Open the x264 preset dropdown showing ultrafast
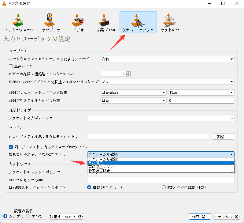The width and height of the screenshot is (244, 223). 134,93
